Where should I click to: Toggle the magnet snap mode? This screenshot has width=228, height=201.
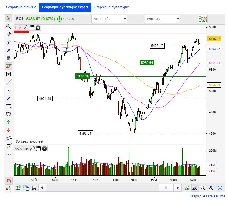pyautogui.click(x=9, y=181)
